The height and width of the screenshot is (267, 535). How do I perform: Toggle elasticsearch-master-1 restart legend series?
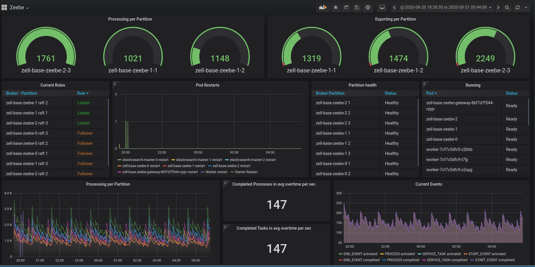tap(199, 160)
